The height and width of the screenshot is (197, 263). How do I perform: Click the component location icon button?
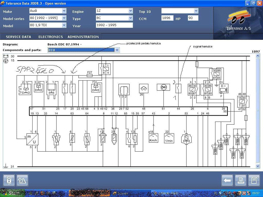[x=9, y=180]
